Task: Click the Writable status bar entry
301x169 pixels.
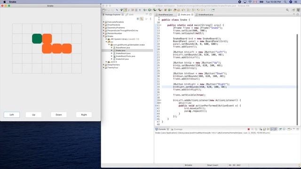Action: 188,165
